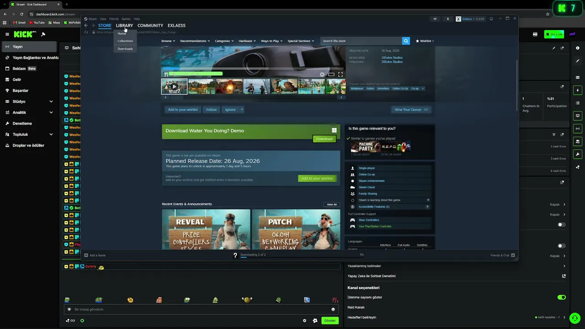Screen dimensions: 585x329
Task: Open Recommendations dropdown menu
Action: pyautogui.click(x=195, y=41)
